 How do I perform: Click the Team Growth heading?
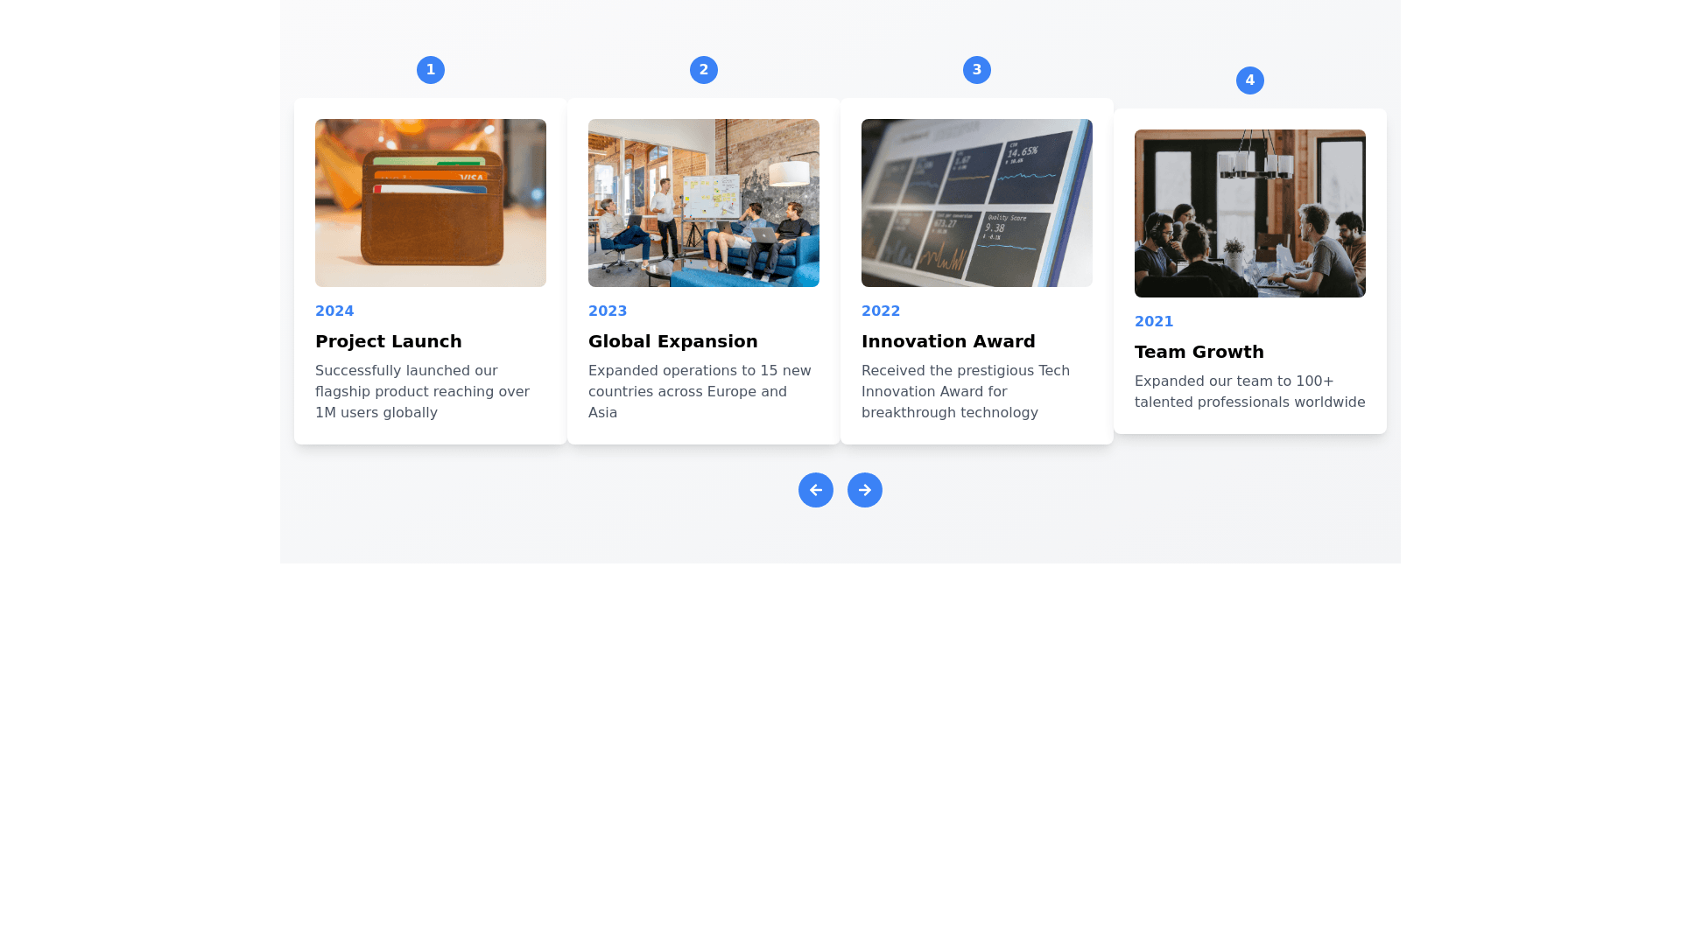pos(1199,352)
